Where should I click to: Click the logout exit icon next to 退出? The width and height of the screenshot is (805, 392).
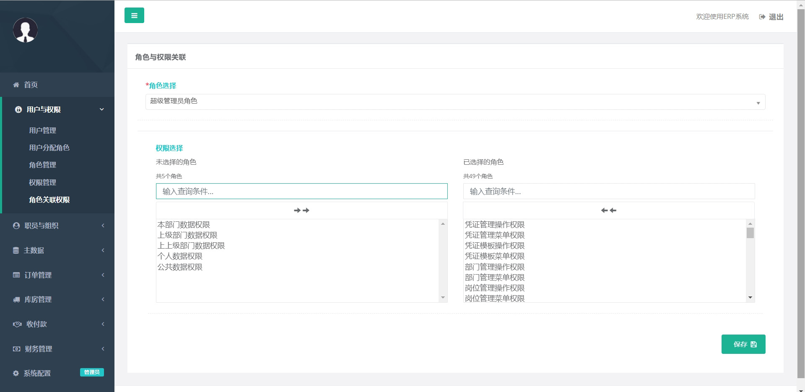pyautogui.click(x=762, y=17)
